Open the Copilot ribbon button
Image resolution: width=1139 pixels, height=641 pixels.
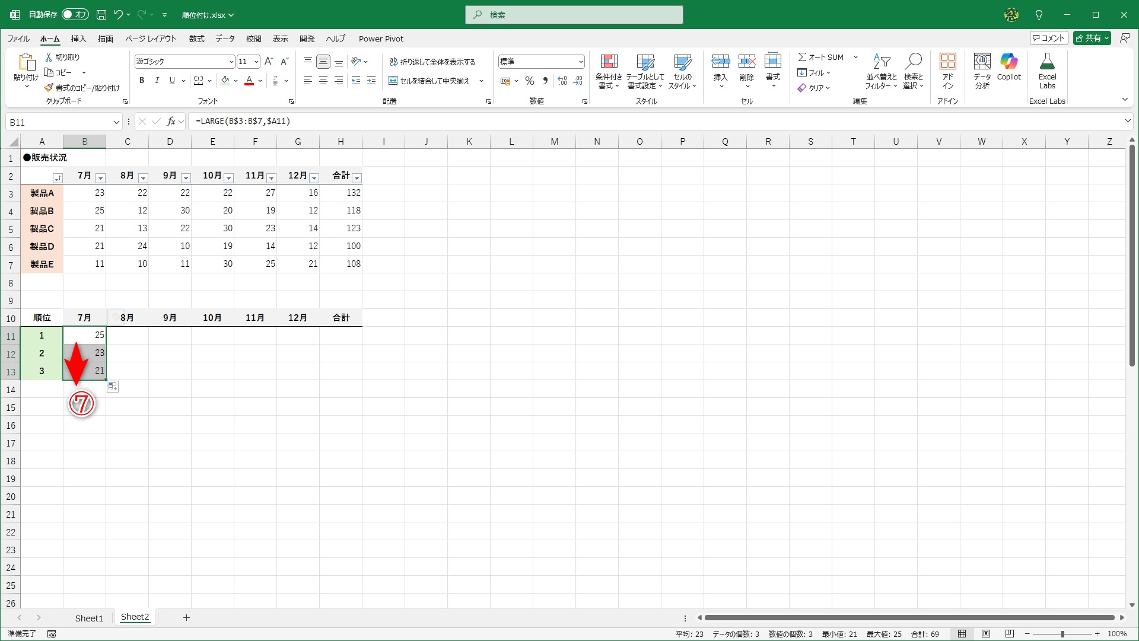click(x=1008, y=62)
